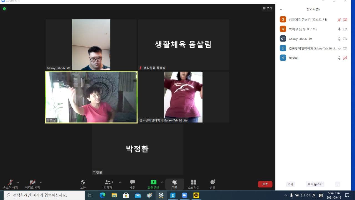The height and width of the screenshot is (200, 355).
Task: Open the arrow next to 참가자
Action: (x=120, y=182)
